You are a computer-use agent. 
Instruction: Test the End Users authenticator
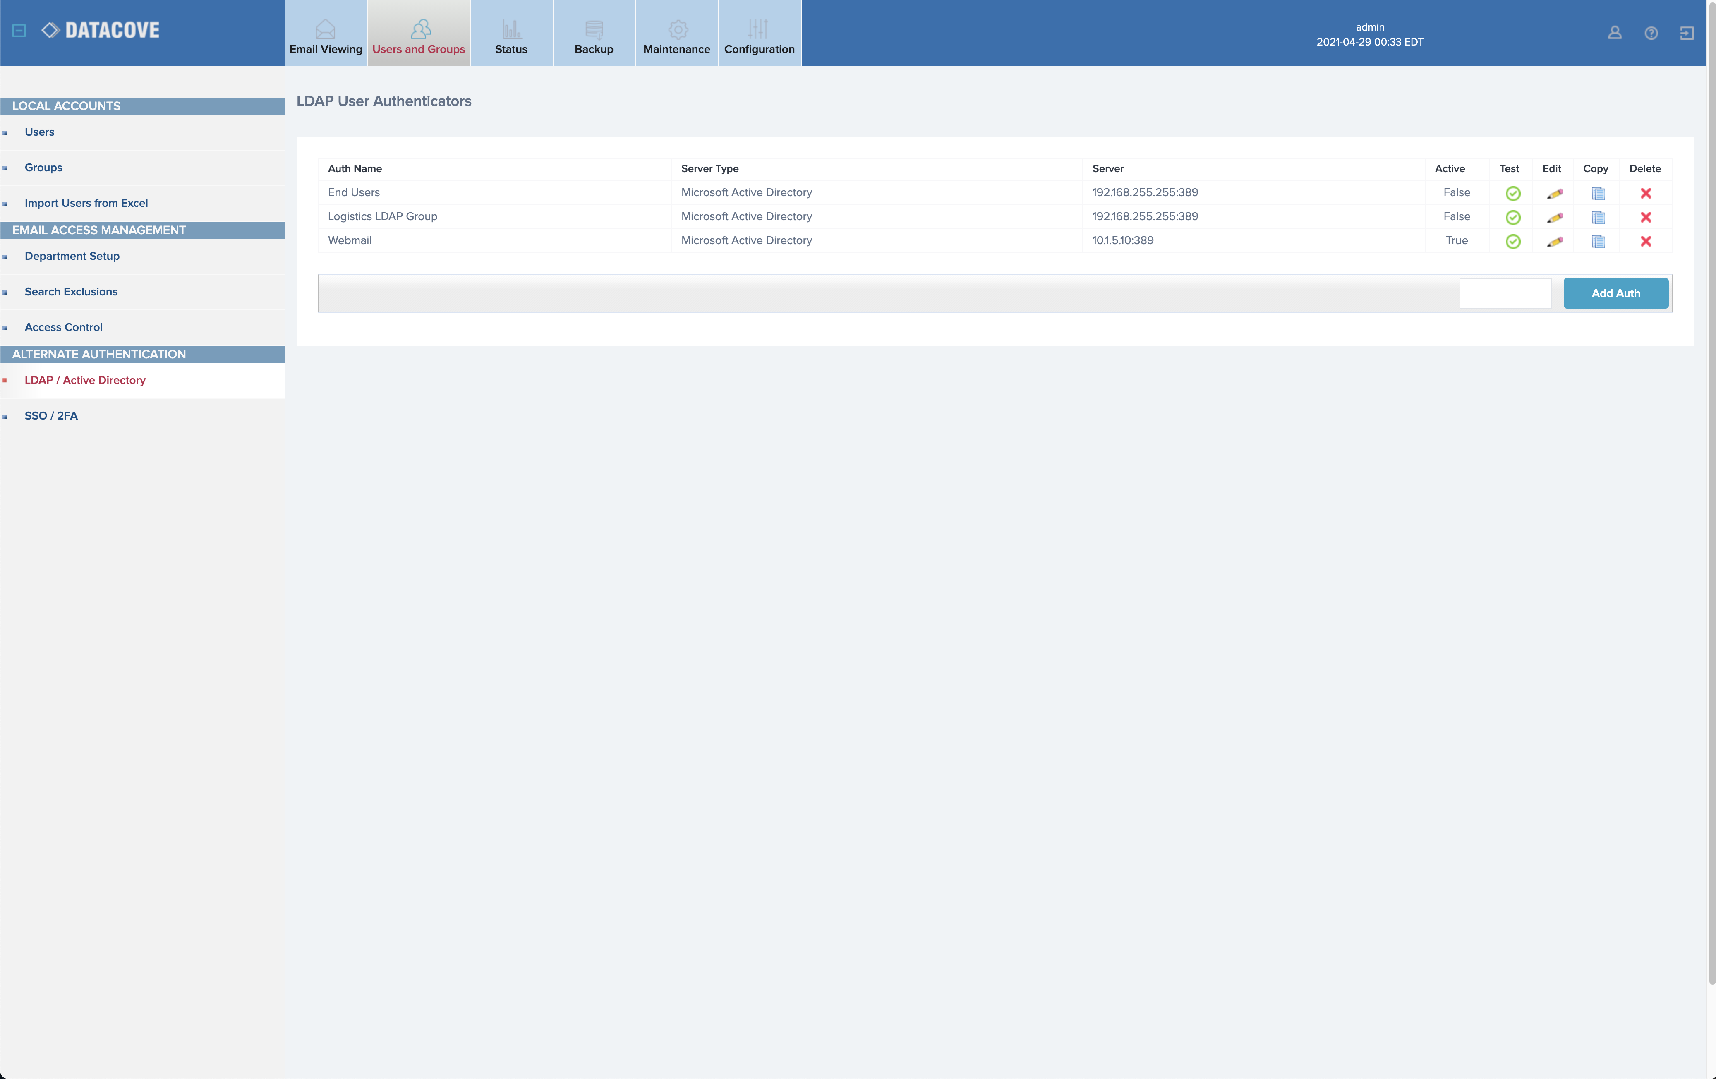tap(1513, 193)
